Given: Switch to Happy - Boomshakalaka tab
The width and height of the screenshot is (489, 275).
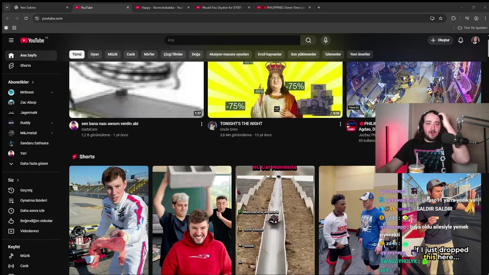Looking at the screenshot, I should 162,7.
